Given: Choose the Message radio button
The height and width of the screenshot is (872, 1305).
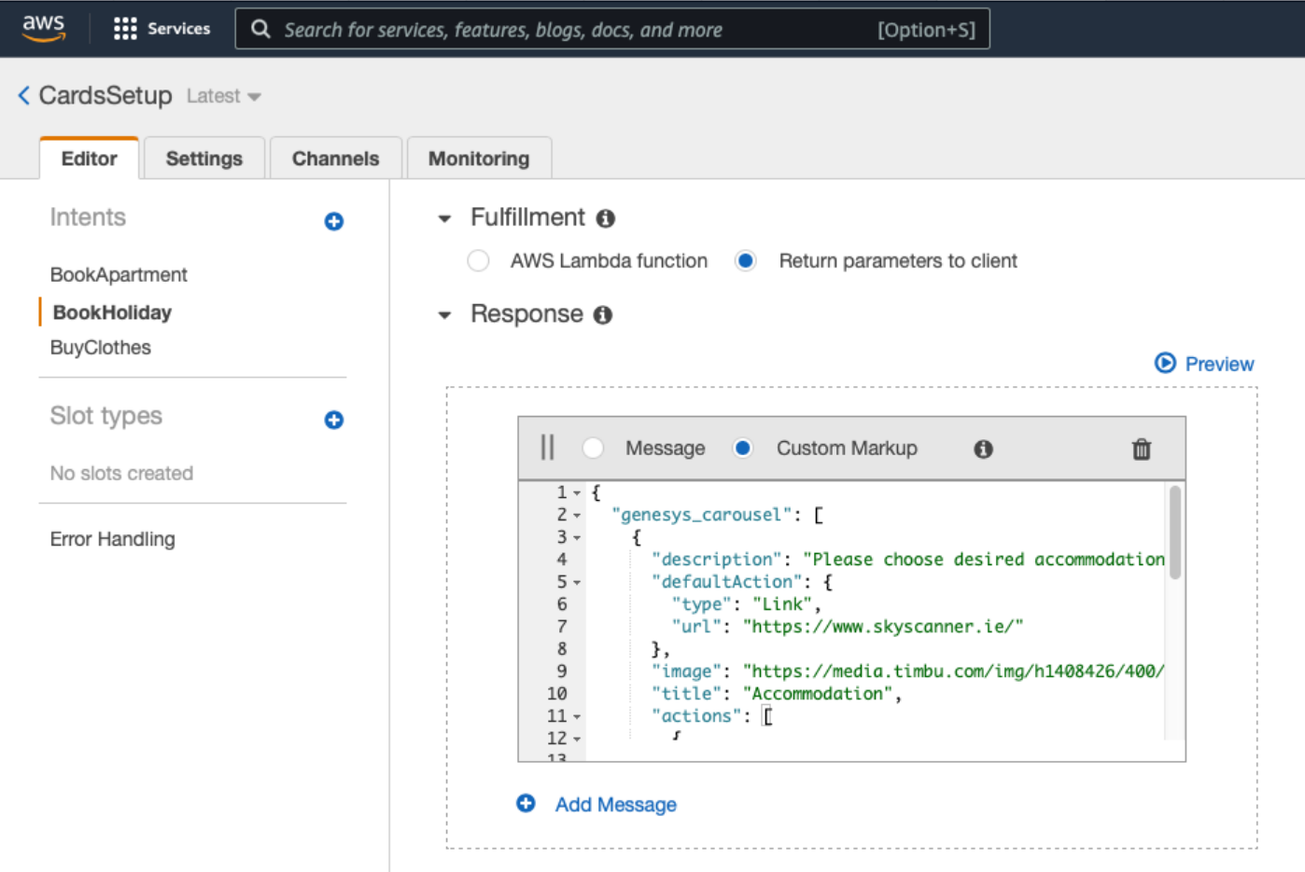Looking at the screenshot, I should click(x=593, y=449).
